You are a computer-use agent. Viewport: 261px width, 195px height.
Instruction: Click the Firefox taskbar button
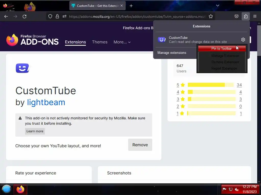[20, 189]
